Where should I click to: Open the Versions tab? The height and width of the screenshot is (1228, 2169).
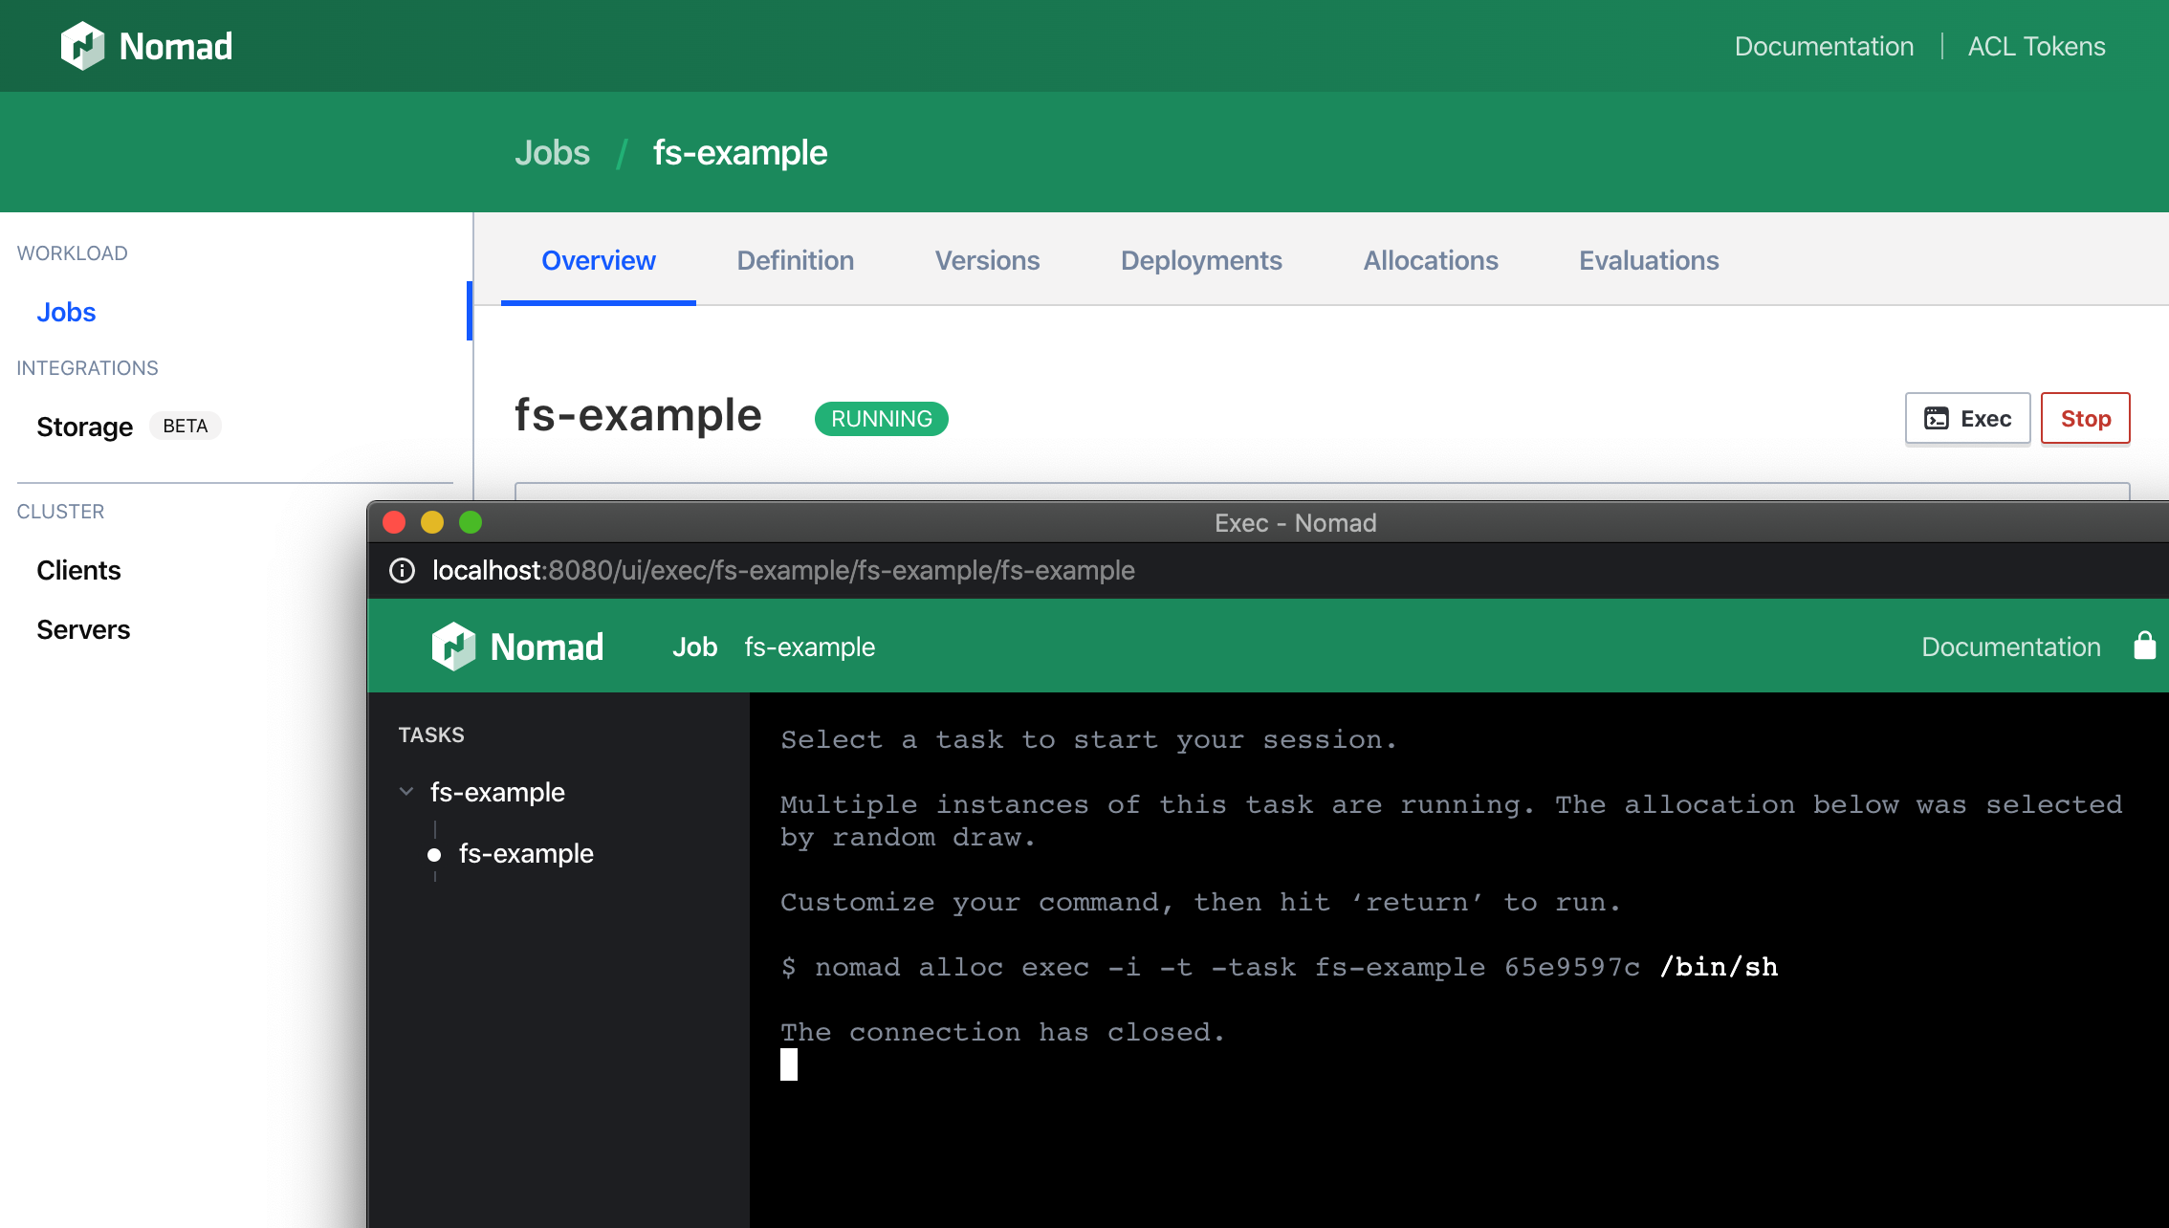pyautogui.click(x=987, y=260)
